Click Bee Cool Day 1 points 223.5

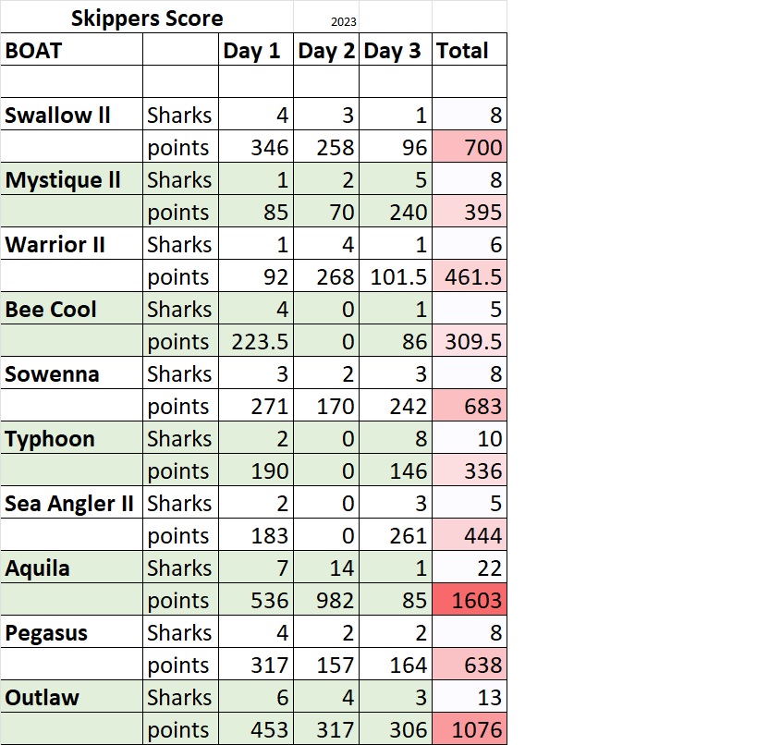tap(256, 341)
